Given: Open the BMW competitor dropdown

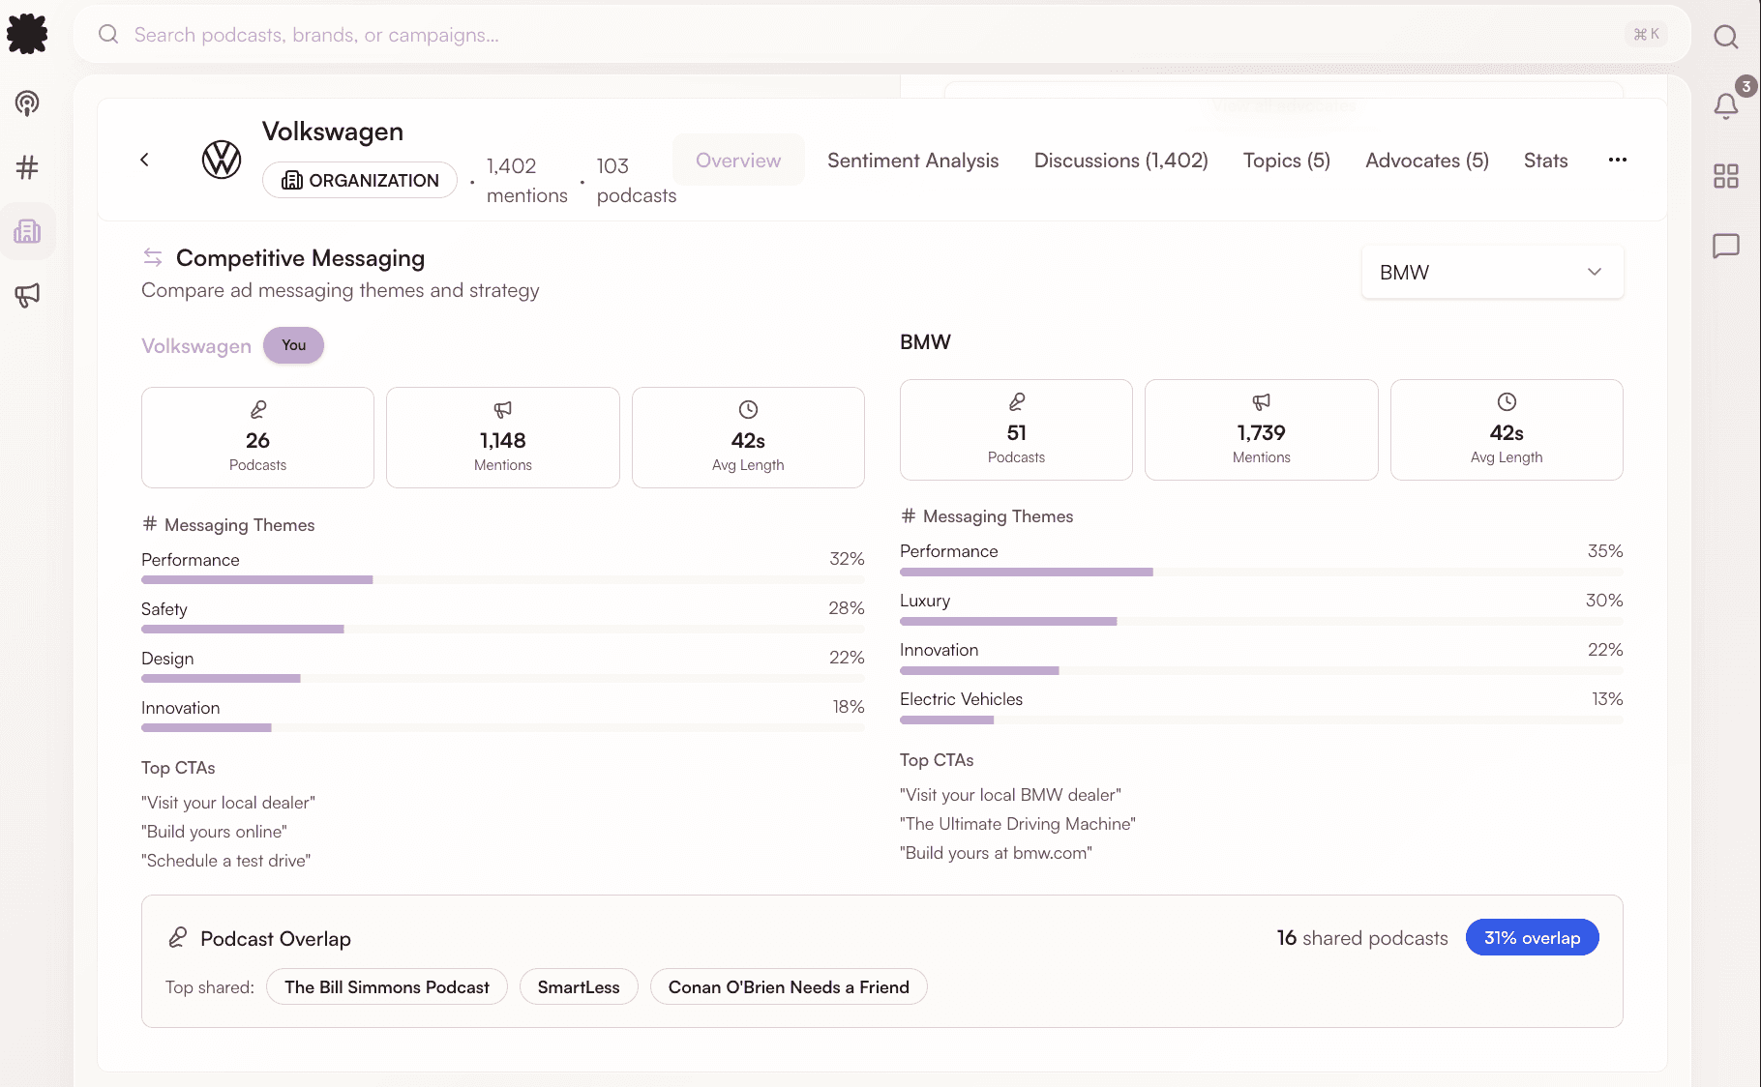Looking at the screenshot, I should (1492, 273).
